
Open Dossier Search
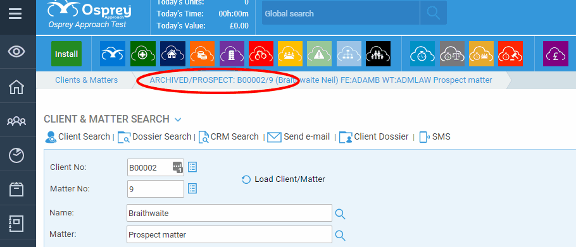coord(154,136)
